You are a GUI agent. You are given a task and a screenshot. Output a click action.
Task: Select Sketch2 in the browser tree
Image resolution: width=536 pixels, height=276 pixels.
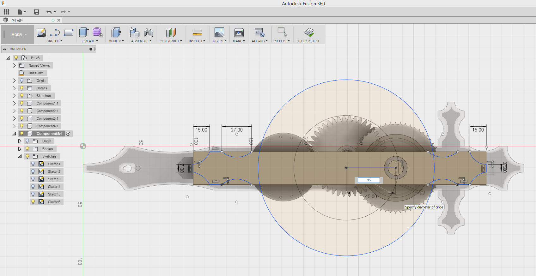[x=54, y=171]
